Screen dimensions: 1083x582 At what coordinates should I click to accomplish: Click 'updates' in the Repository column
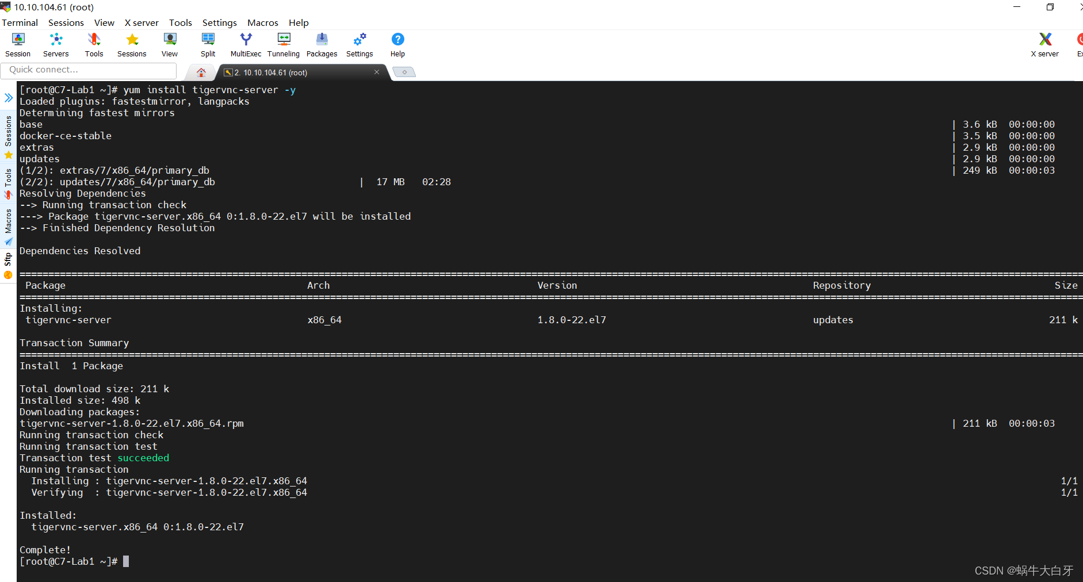click(x=833, y=320)
